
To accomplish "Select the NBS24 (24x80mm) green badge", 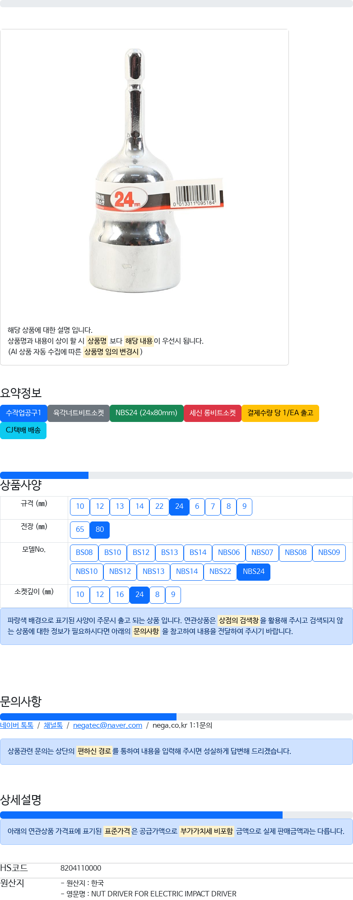I will click(146, 413).
